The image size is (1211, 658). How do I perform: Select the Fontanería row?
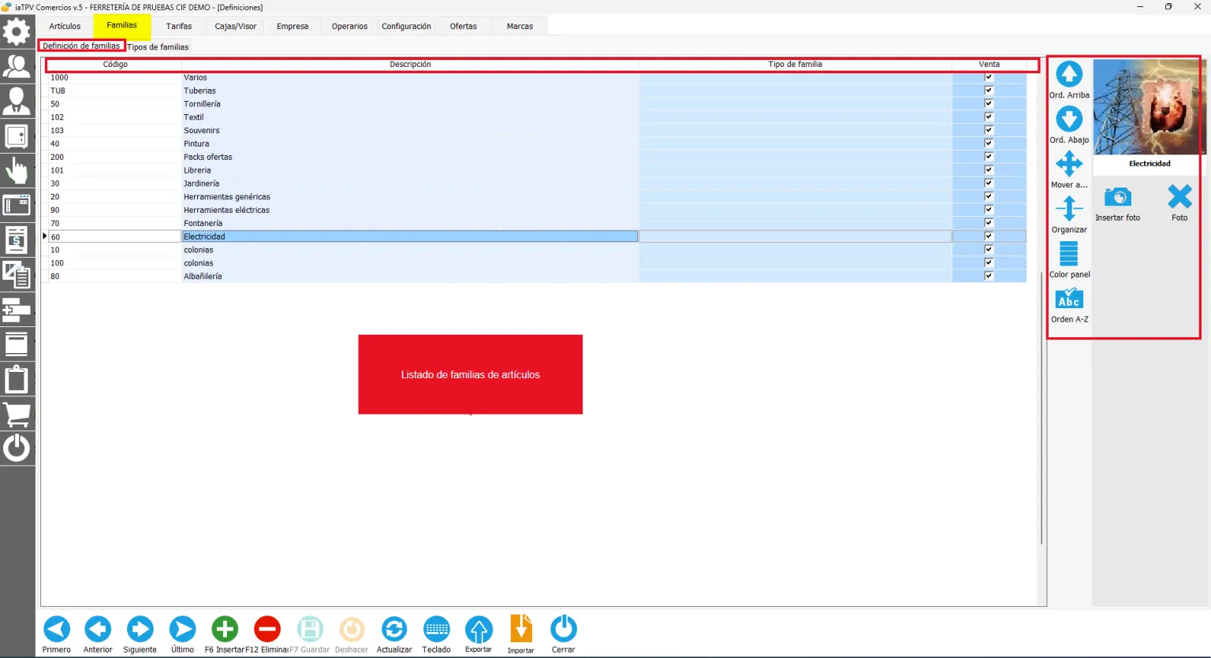coord(536,223)
